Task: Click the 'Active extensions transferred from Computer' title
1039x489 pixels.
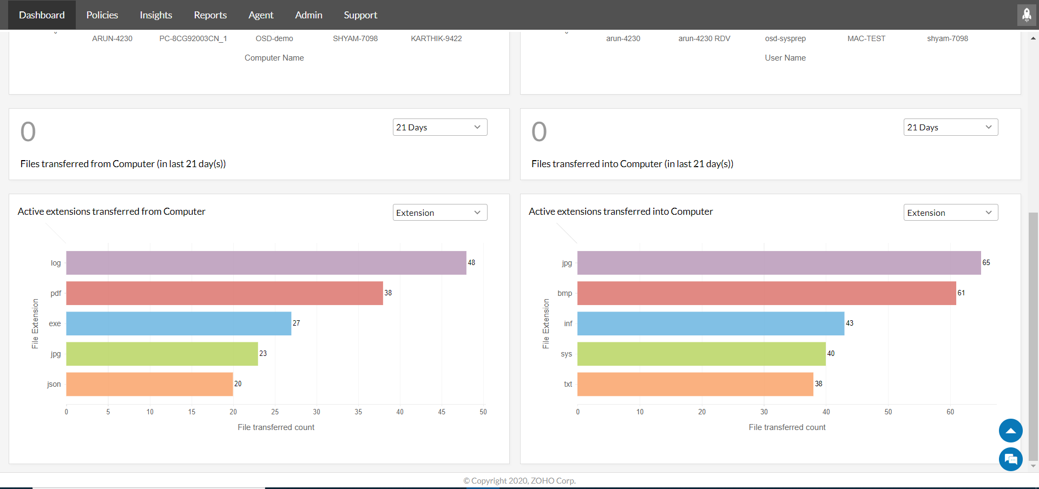Action: tap(111, 212)
